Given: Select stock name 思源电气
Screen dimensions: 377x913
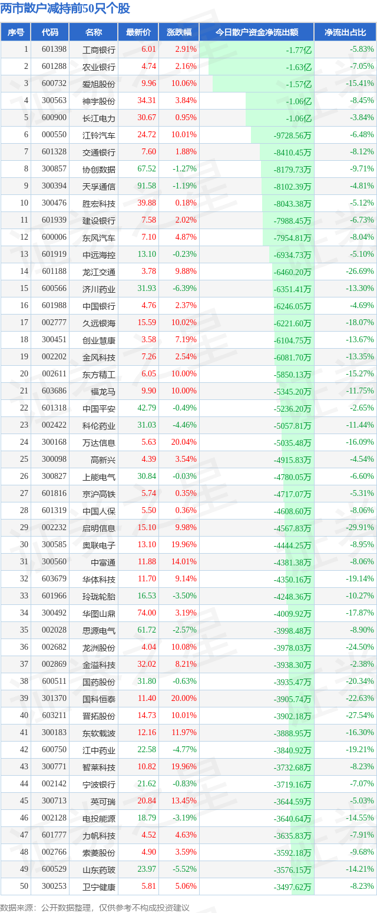Looking at the screenshot, I should pyautogui.click(x=99, y=631).
